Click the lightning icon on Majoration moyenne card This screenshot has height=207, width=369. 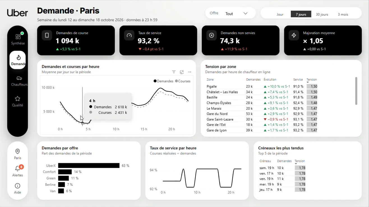(x=294, y=36)
